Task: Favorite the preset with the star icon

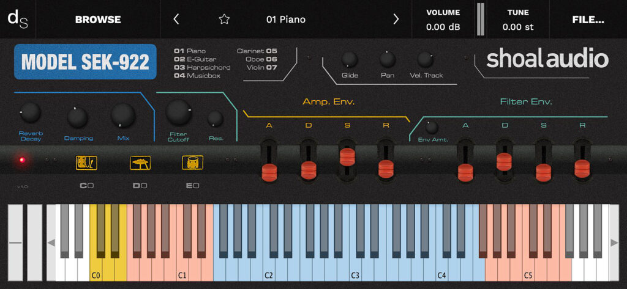Action: [x=224, y=19]
